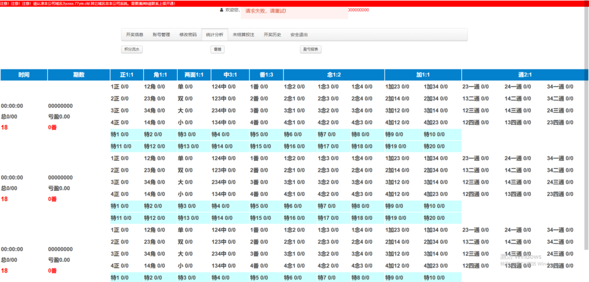Open the 未结算投注 page
This screenshot has height=282, width=589.
pos(243,34)
